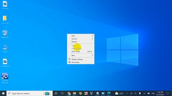This screenshot has height=96, width=172.
Task: Select the yellow folder on desktop
Action: click(5, 19)
